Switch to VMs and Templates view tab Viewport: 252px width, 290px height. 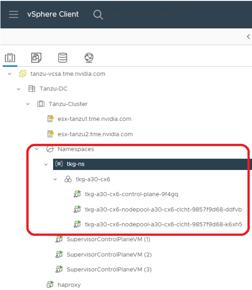pyautogui.click(x=36, y=58)
